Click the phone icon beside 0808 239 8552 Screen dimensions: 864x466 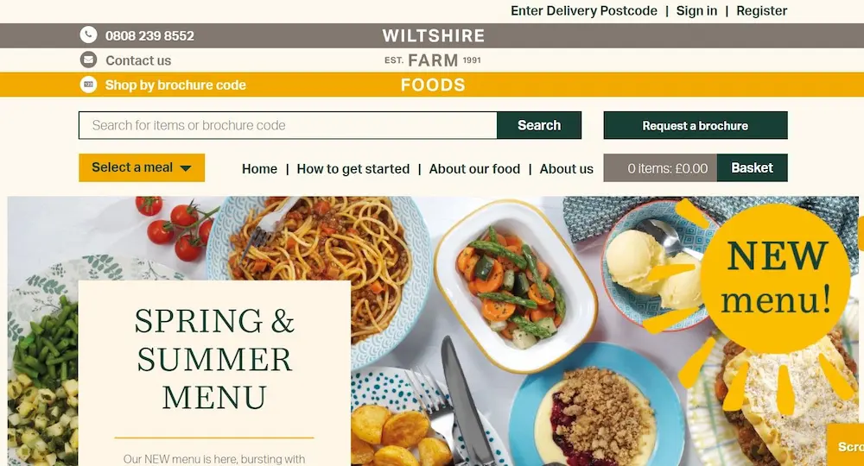88,35
